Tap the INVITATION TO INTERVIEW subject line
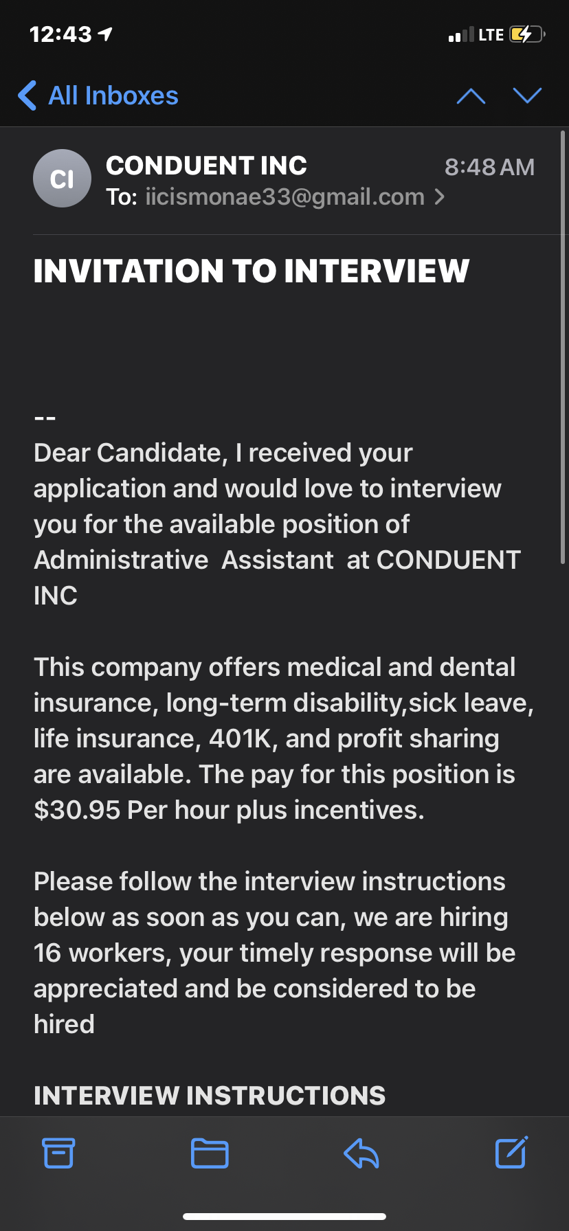The width and height of the screenshot is (569, 1231). click(x=252, y=271)
